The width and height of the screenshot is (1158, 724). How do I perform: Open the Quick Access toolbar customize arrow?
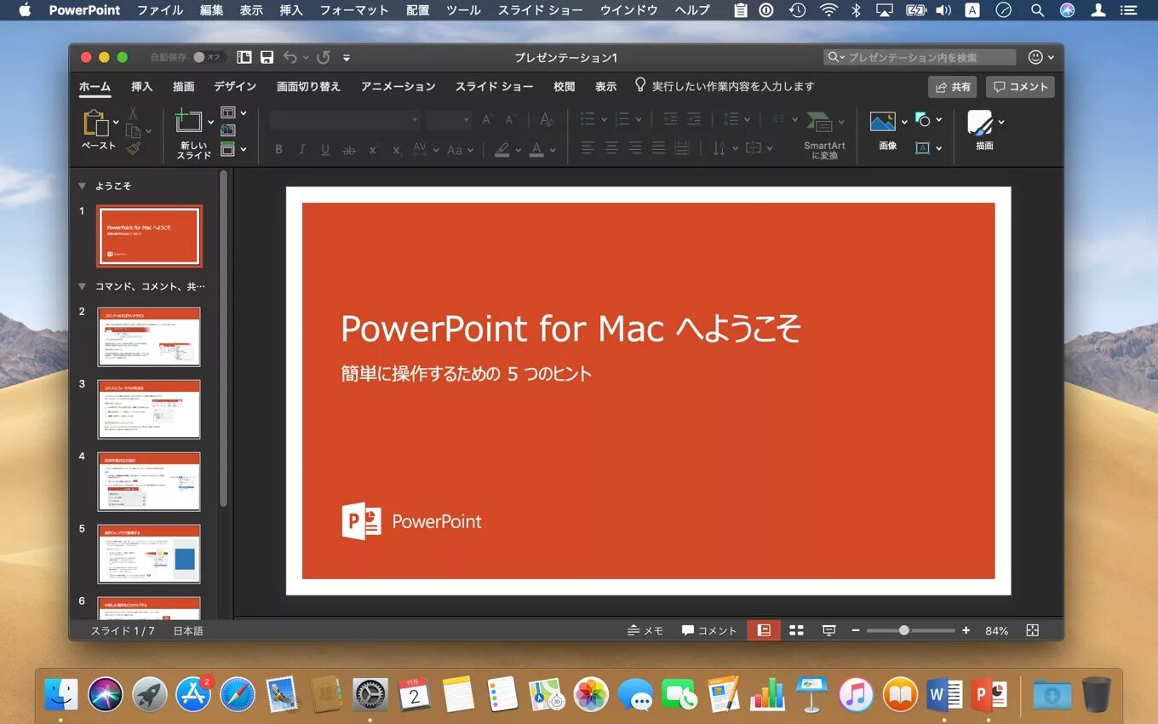pyautogui.click(x=347, y=58)
